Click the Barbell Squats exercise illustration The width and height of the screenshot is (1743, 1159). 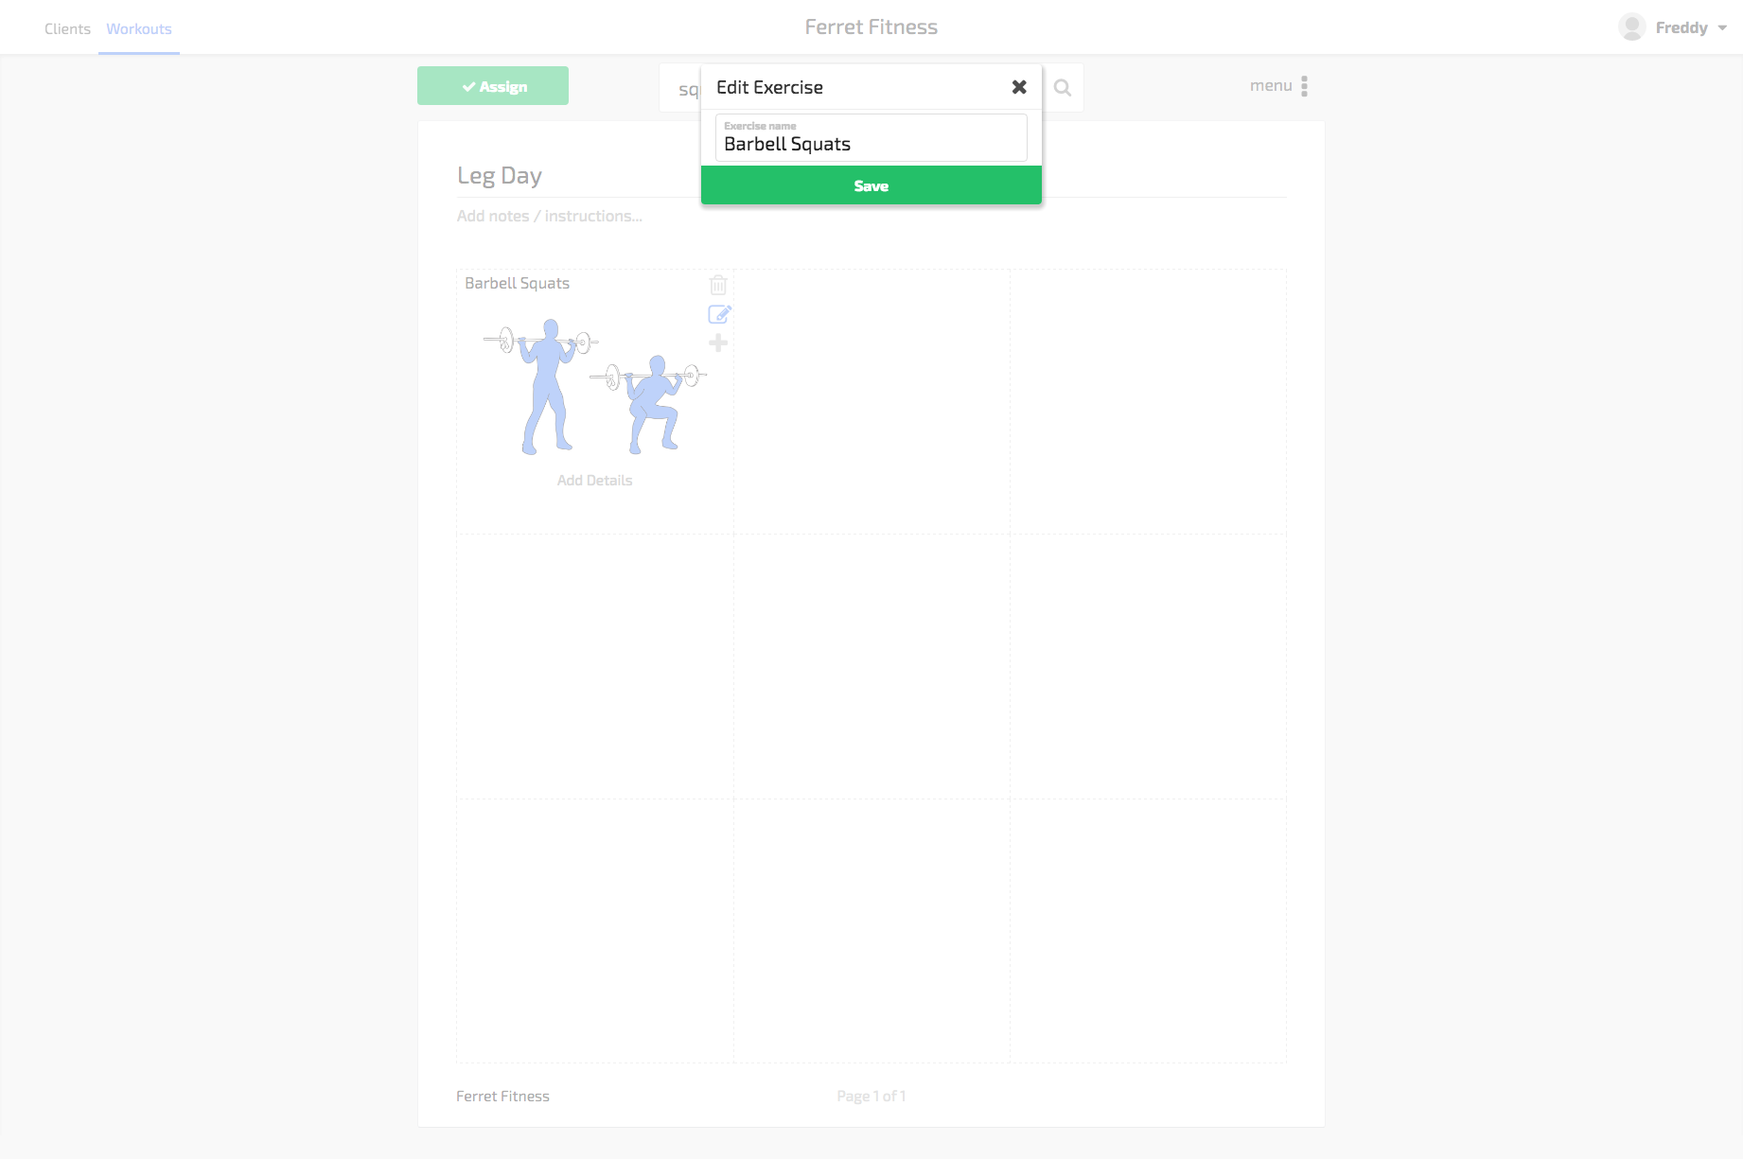[x=594, y=387]
